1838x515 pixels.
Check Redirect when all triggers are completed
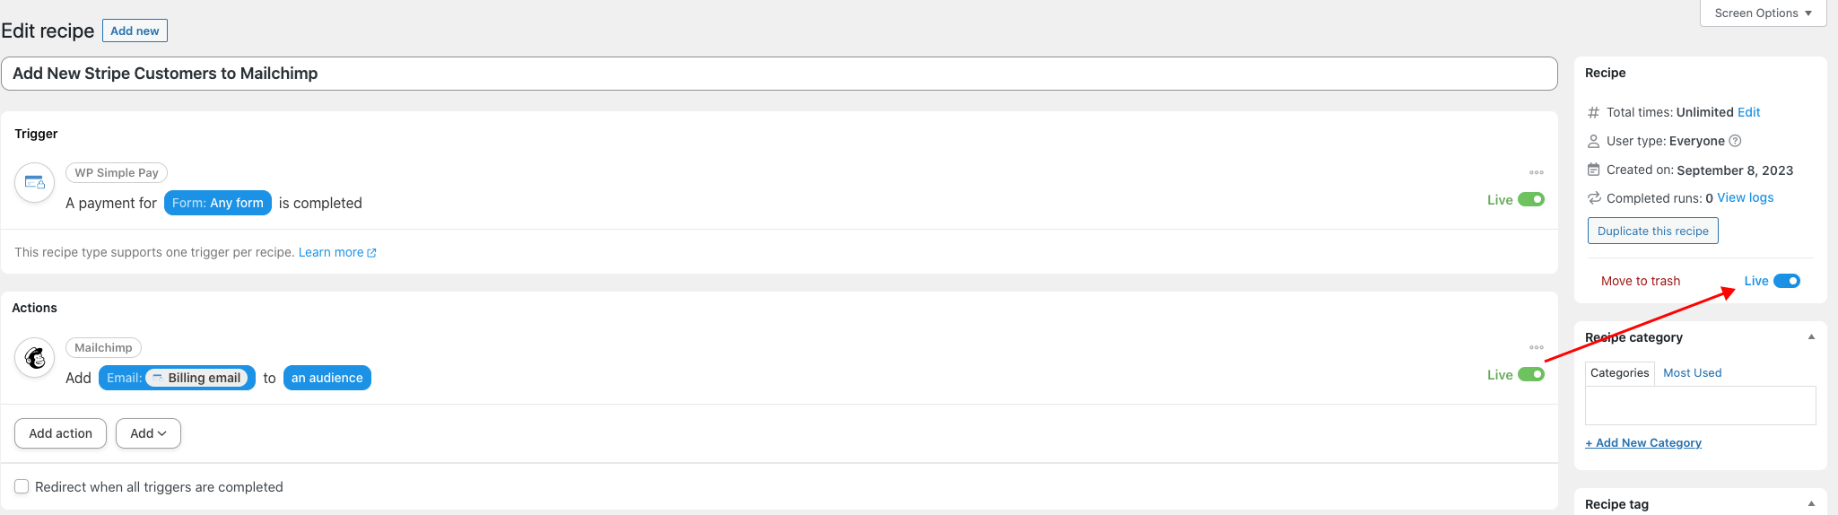coord(22,486)
